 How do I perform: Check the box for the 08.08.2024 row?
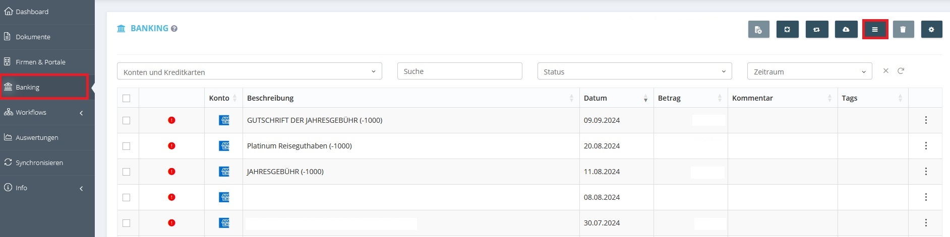(127, 197)
